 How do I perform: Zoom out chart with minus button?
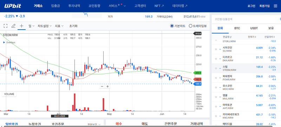pos(102,87)
